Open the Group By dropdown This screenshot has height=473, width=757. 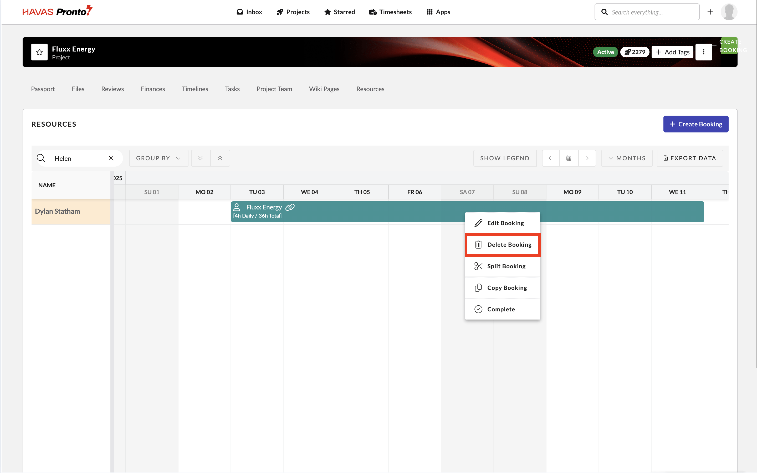click(158, 158)
